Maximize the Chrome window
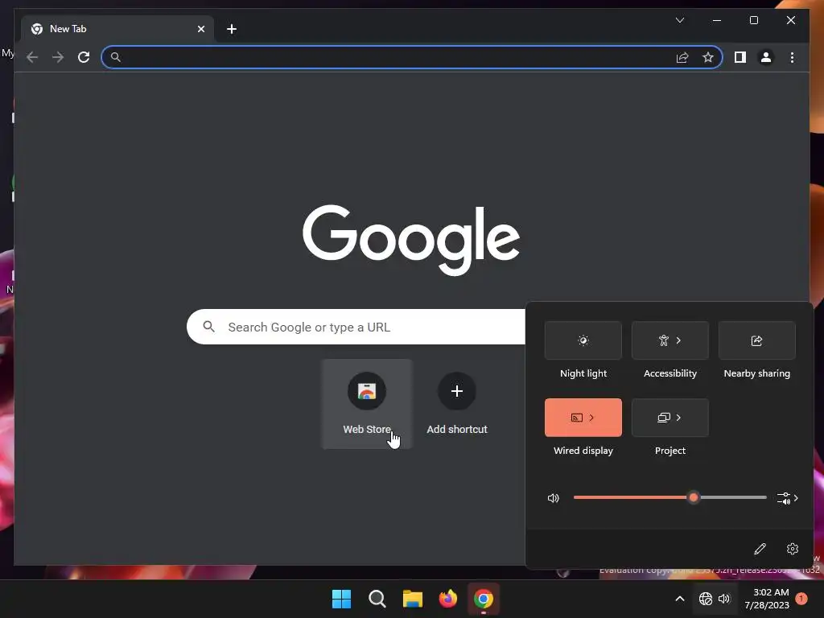Screen dimensions: 824x618 pos(753,20)
